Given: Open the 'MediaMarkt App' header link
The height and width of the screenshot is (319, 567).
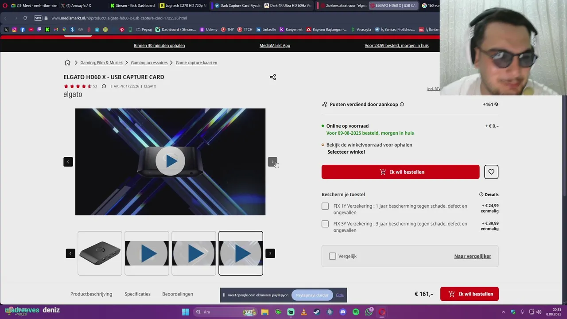Looking at the screenshot, I should coord(275,46).
